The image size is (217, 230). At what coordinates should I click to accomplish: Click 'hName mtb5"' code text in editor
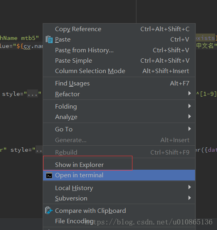(x=19, y=38)
